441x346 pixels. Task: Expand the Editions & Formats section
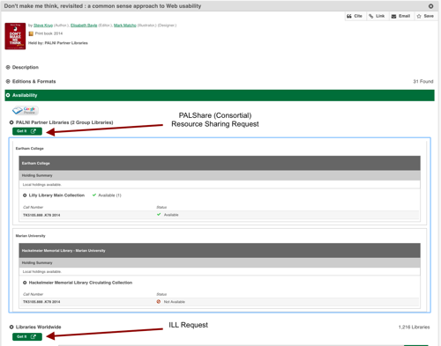[x=31, y=81]
